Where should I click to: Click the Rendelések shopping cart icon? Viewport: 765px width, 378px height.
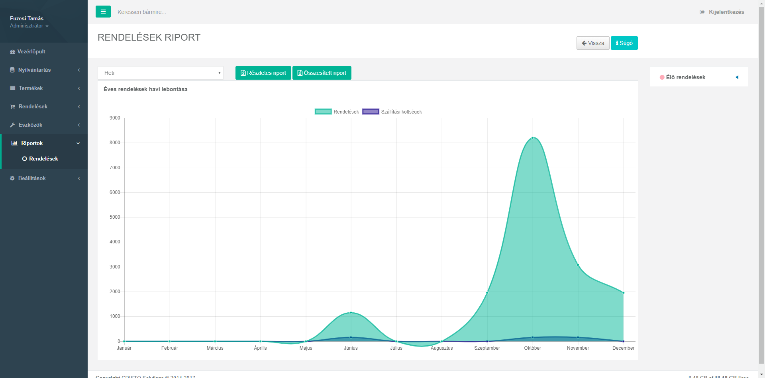tap(12, 107)
